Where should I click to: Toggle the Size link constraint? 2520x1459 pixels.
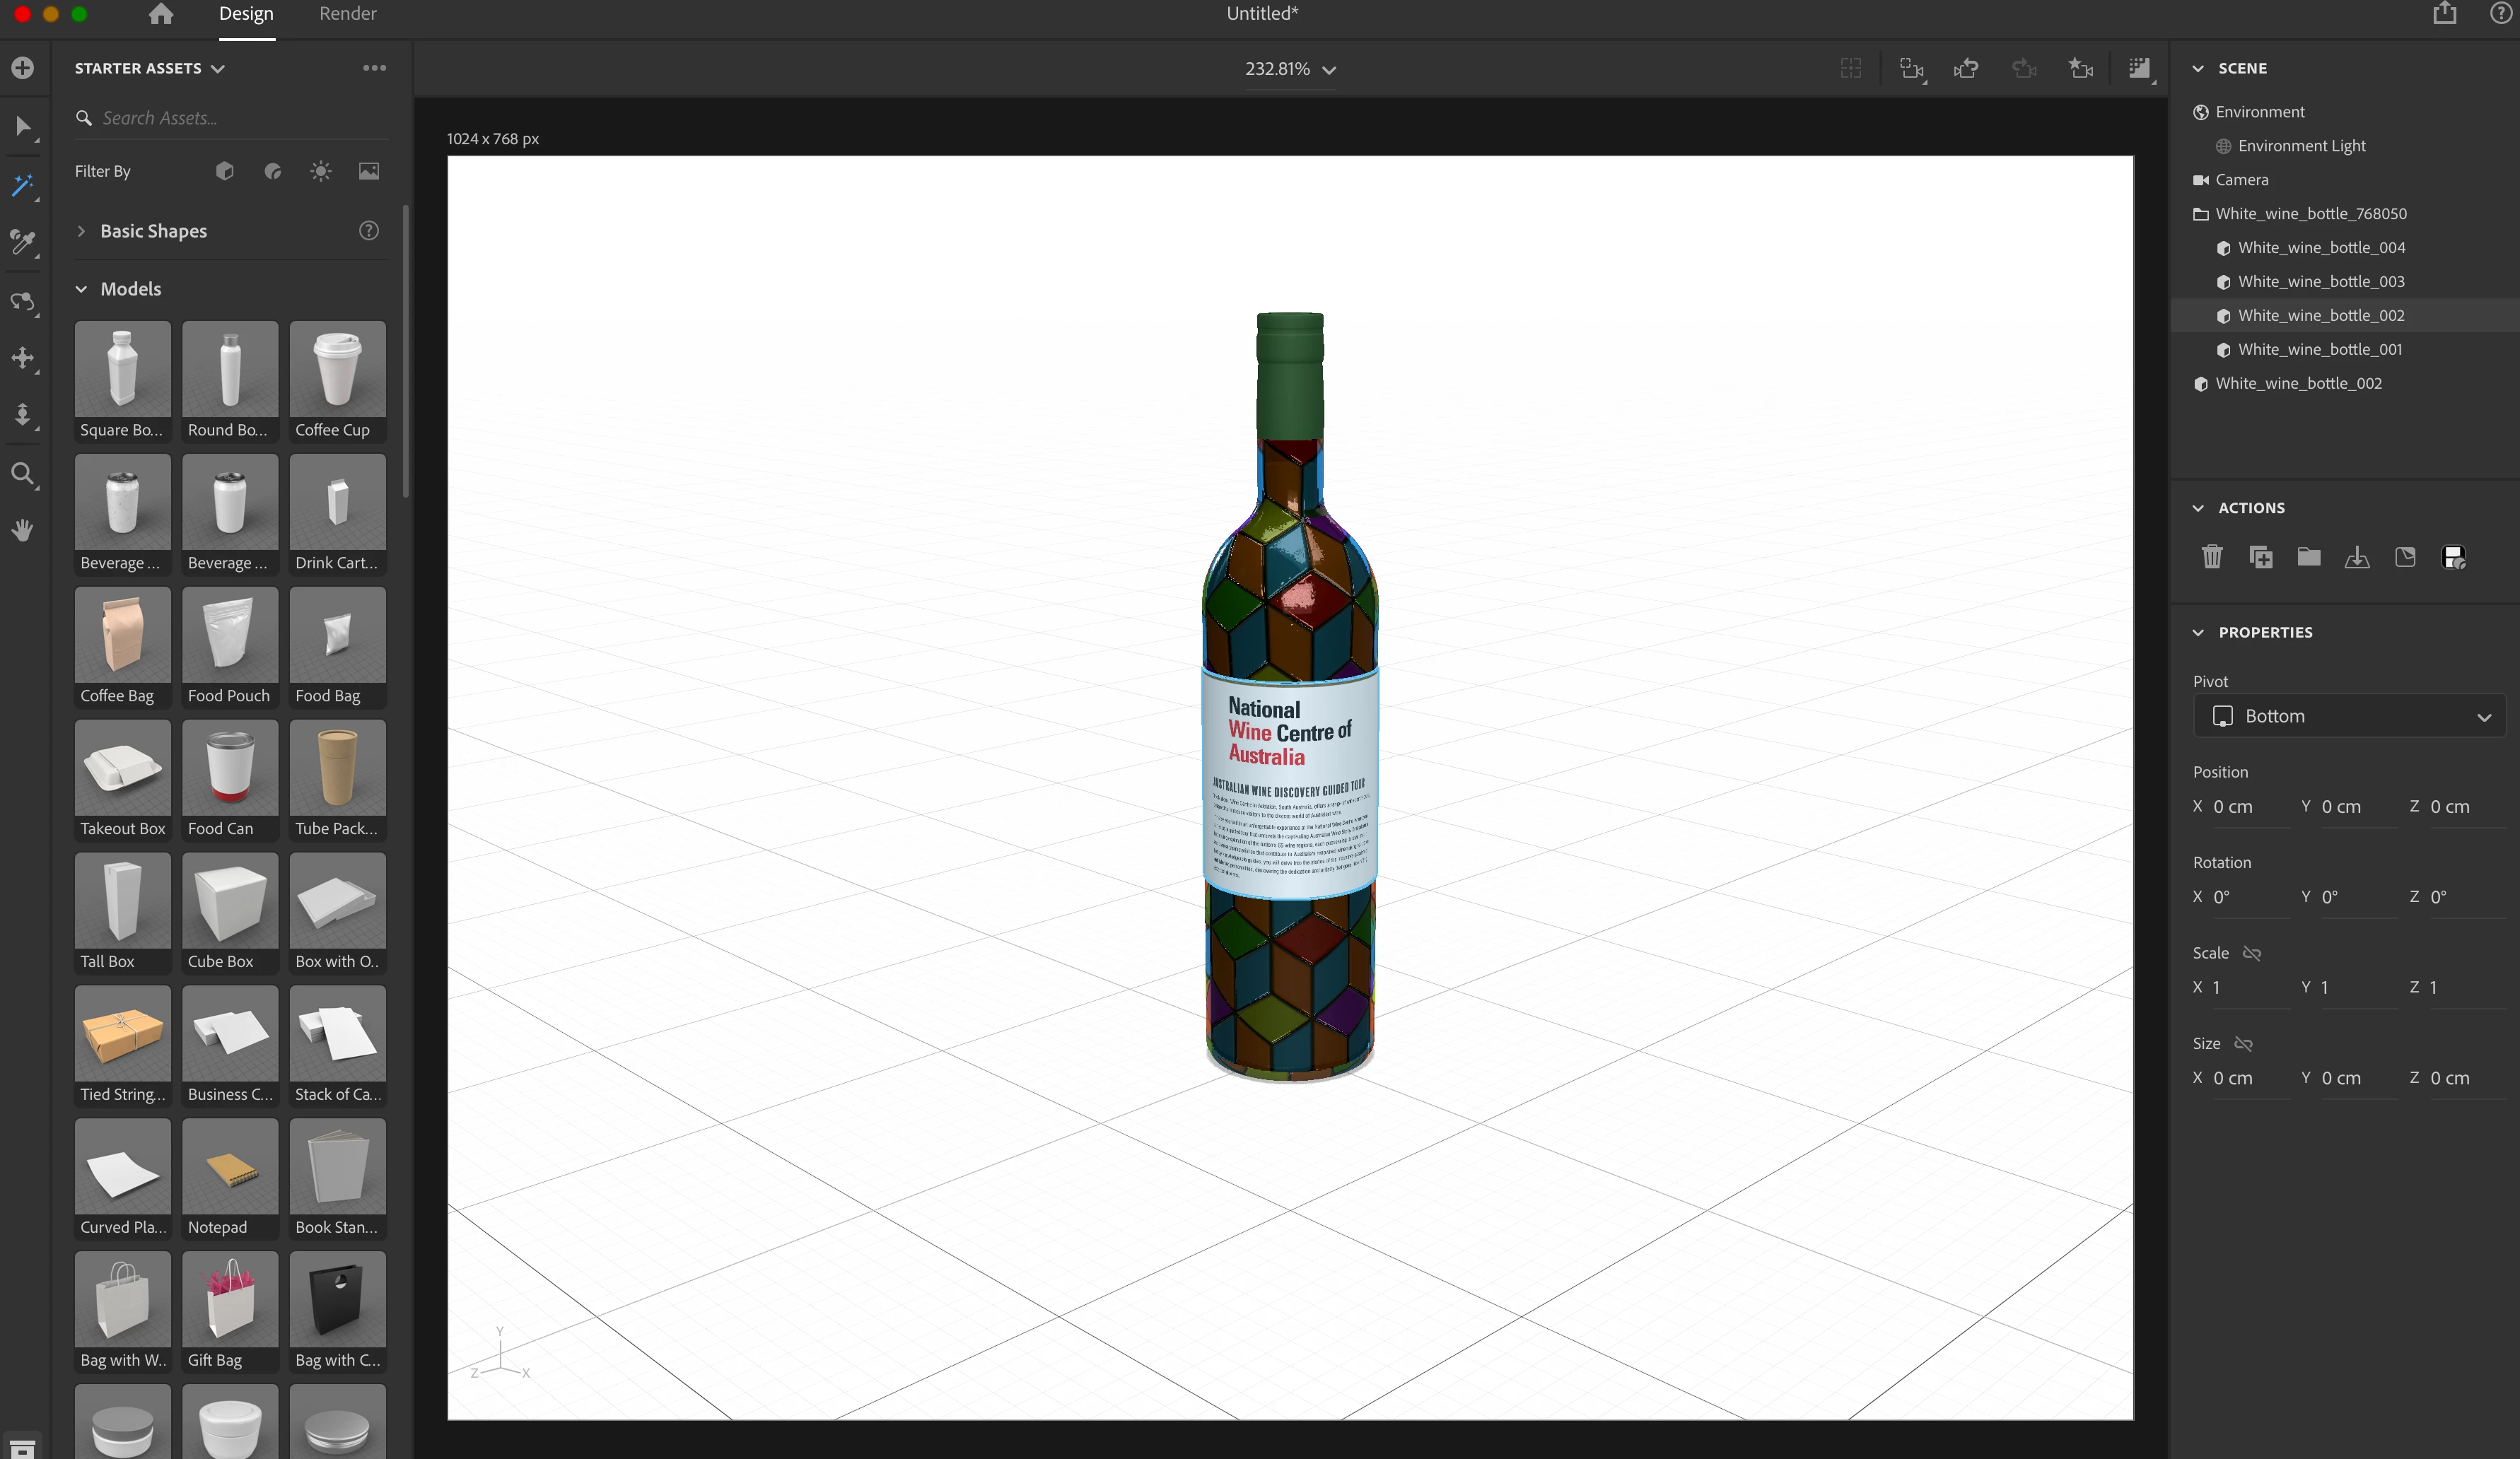click(2243, 1043)
